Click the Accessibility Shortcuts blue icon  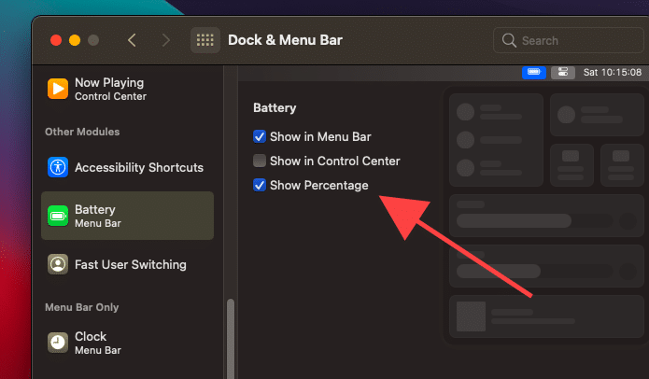click(58, 167)
